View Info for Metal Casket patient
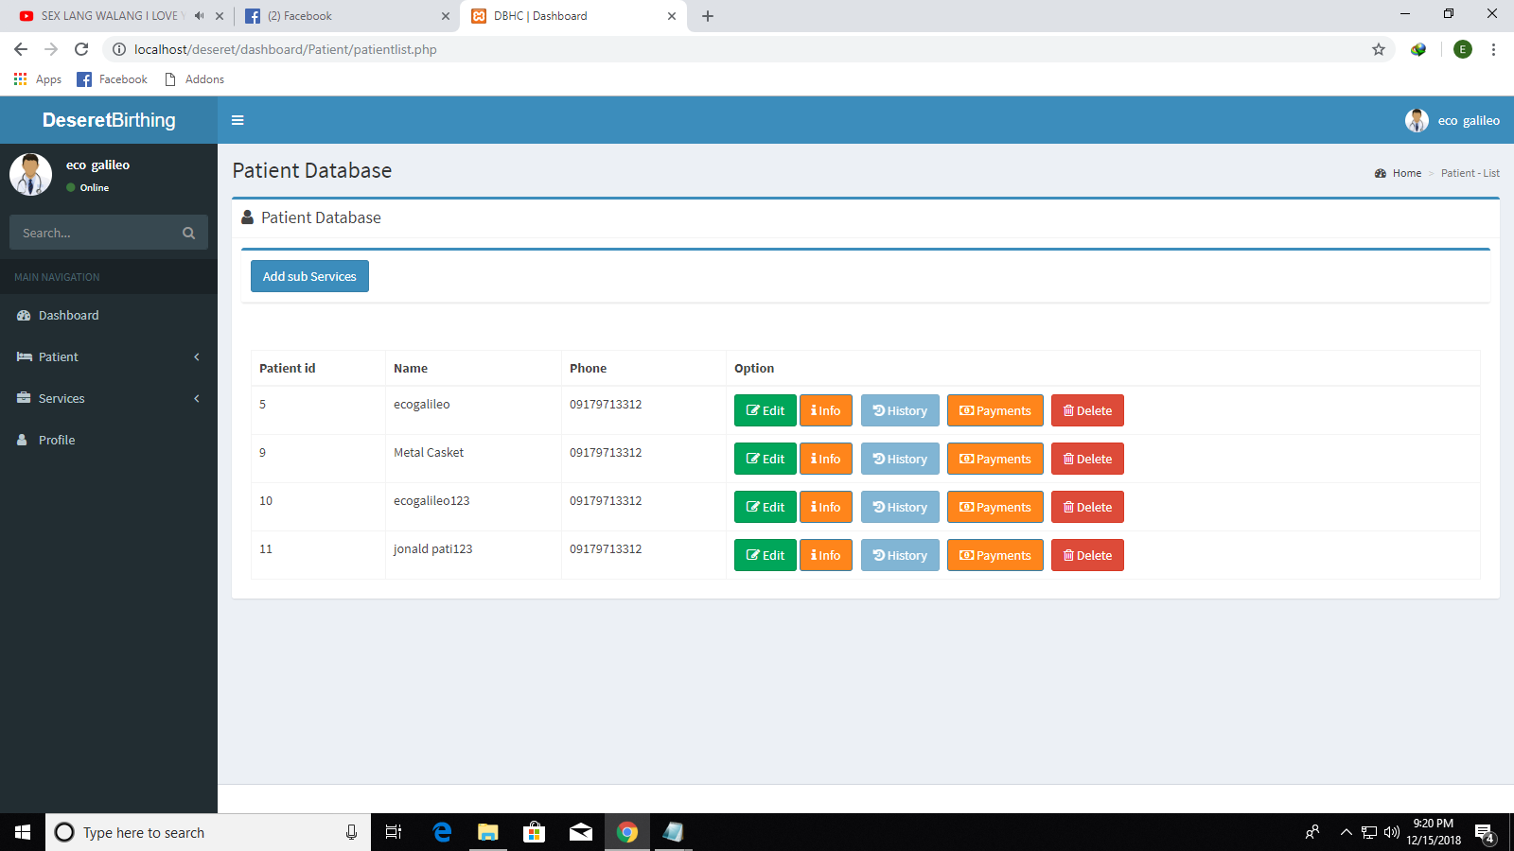Image resolution: width=1514 pixels, height=851 pixels. point(825,460)
